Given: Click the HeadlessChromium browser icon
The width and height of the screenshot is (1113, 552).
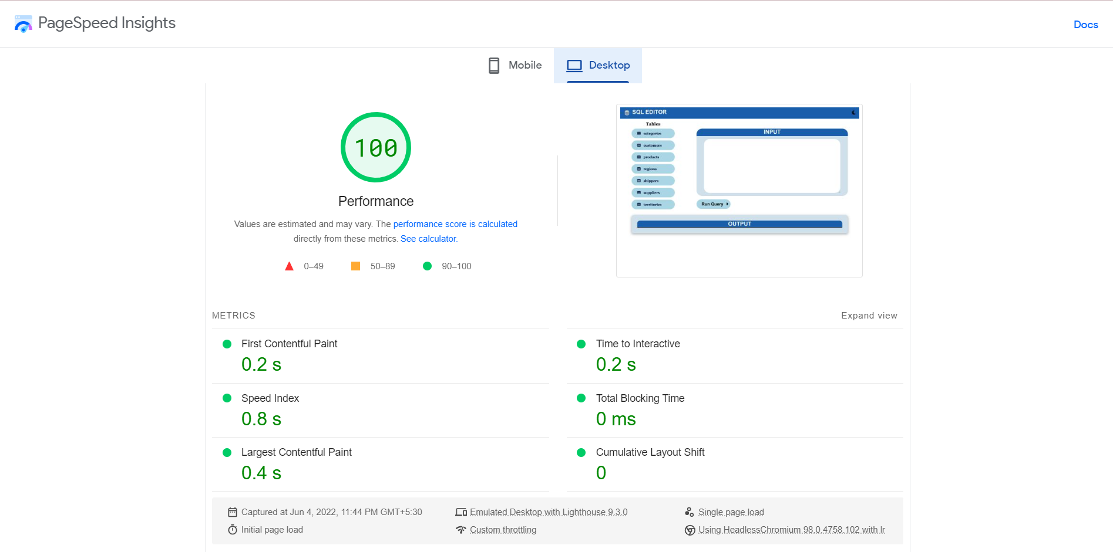Looking at the screenshot, I should point(690,530).
